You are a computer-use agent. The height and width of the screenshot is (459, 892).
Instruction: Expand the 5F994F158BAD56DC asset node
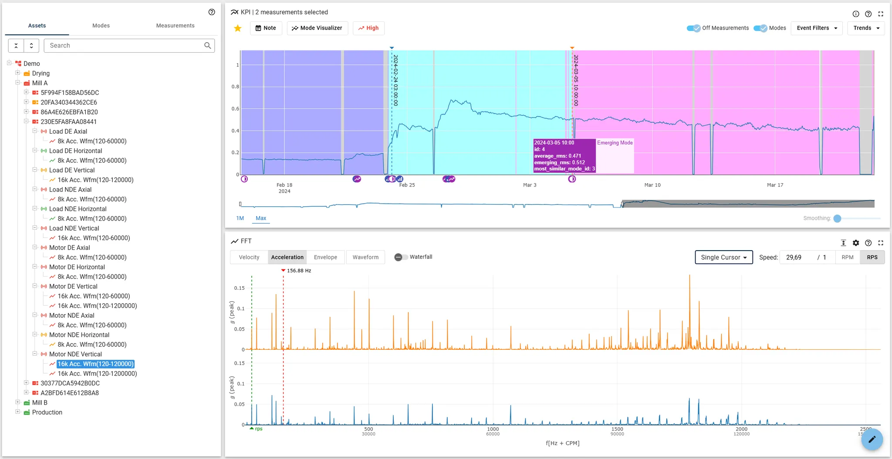click(x=26, y=92)
